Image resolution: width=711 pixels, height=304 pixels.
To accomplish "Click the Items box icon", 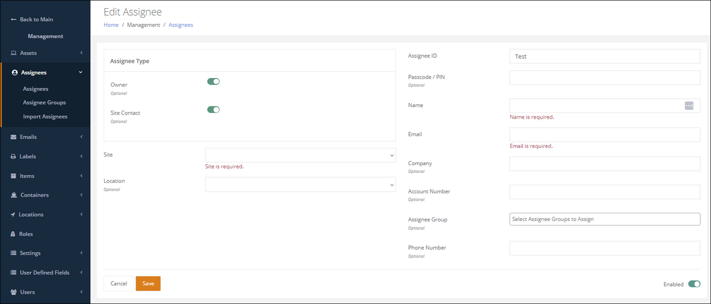I will coord(14,176).
